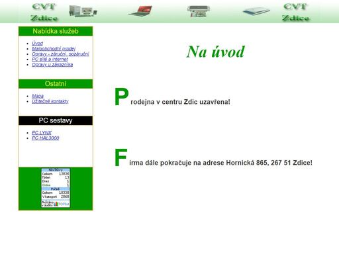Open the Maloobchodní prodej link
Viewport: 339px width, 254px height.
[54, 48]
